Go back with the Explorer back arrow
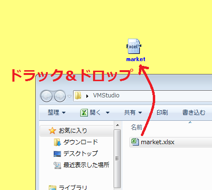The image size is (212, 190). [46, 96]
